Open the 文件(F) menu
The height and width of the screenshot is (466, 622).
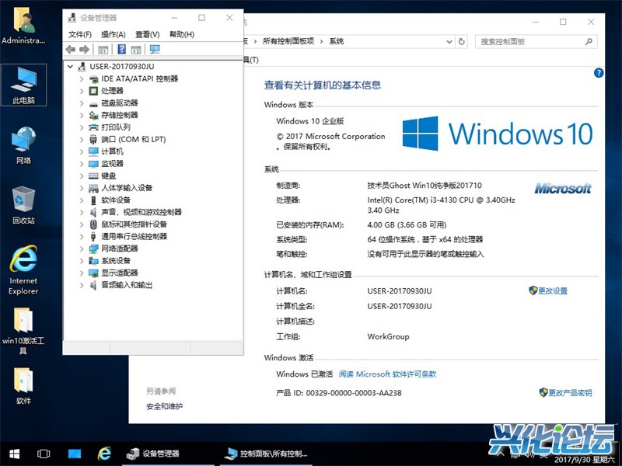(x=80, y=34)
